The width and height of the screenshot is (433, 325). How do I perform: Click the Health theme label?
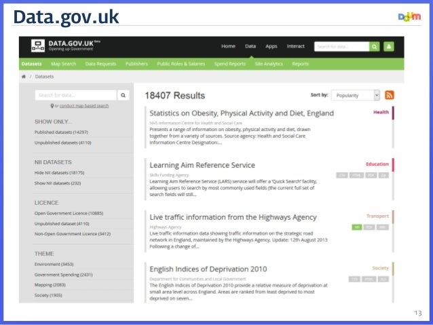pos(381,112)
